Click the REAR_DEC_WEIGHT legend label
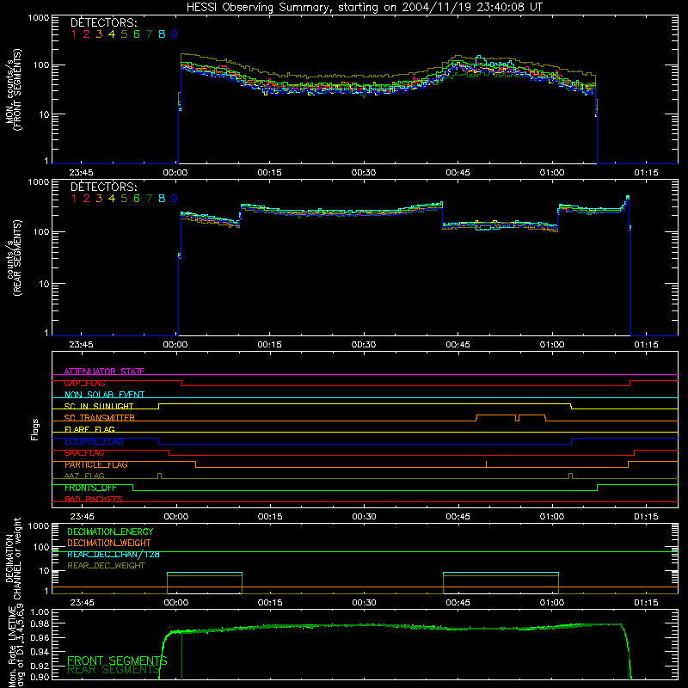Image resolution: width=688 pixels, height=688 pixels. click(x=106, y=566)
